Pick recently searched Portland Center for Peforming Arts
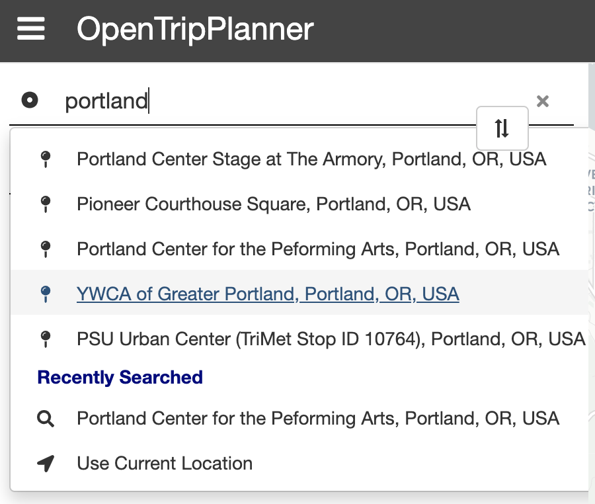The width and height of the screenshot is (595, 504). pos(318,419)
